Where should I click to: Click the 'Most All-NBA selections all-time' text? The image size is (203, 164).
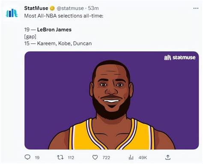[64, 16]
